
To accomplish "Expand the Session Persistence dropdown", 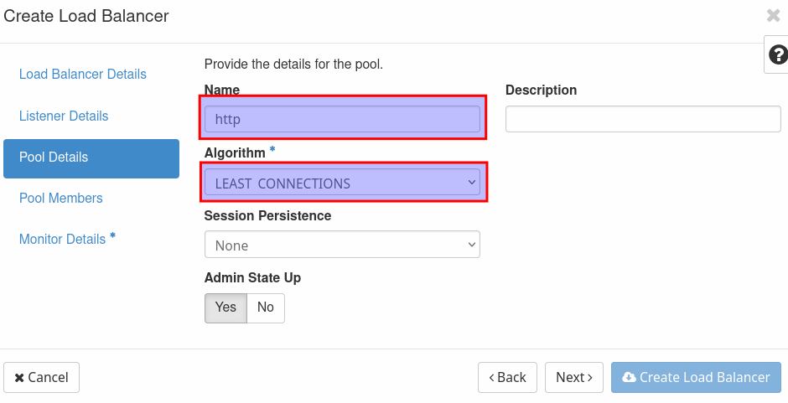I will (342, 245).
